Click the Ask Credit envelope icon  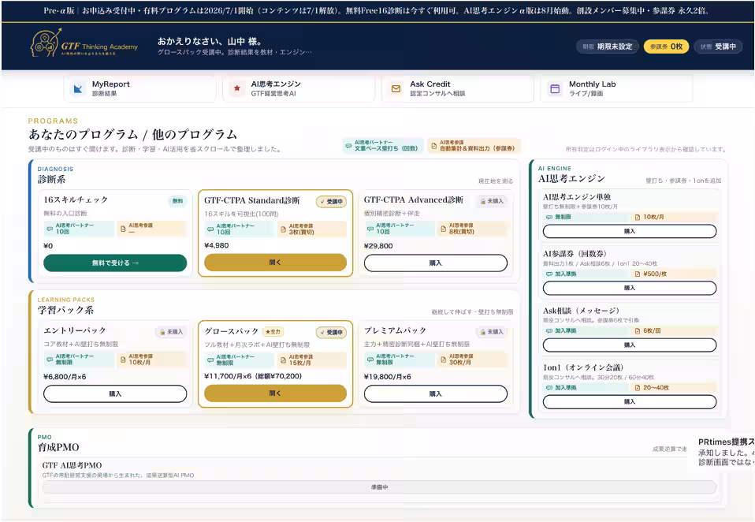[x=396, y=88]
